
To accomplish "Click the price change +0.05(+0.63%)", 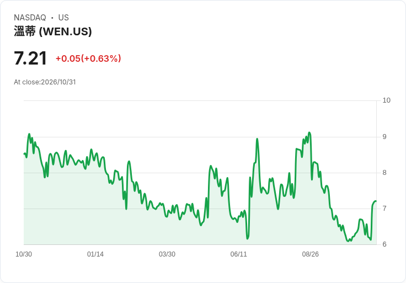I will (x=88, y=58).
